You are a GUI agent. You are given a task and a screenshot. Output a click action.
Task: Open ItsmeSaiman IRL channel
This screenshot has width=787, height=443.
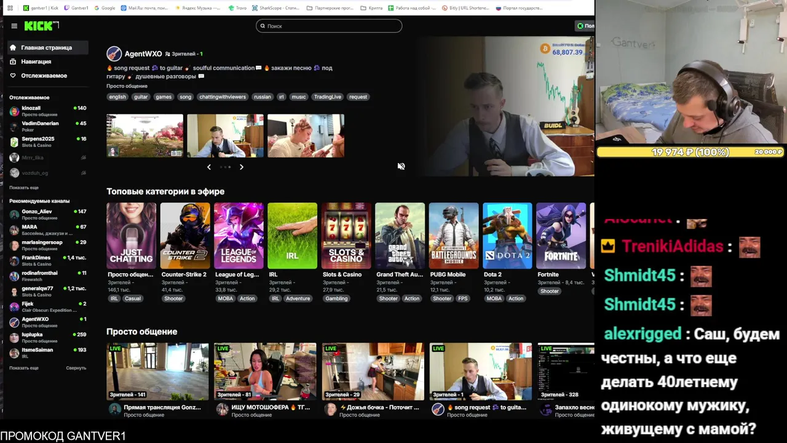47,353
